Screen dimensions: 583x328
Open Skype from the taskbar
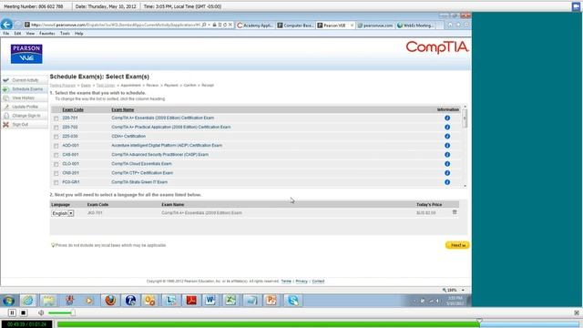coord(293,300)
